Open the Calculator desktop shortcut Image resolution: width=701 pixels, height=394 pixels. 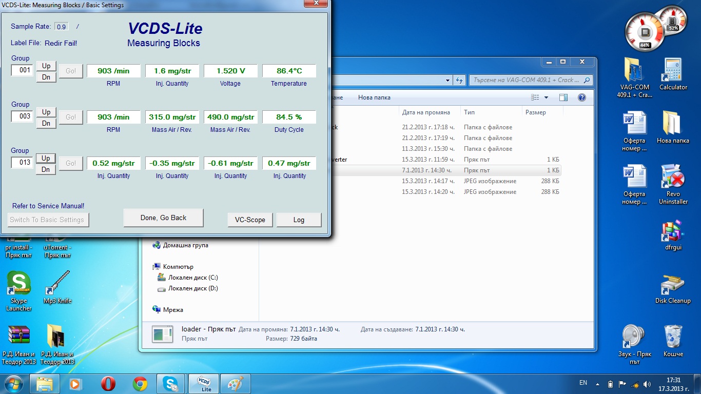coord(673,74)
